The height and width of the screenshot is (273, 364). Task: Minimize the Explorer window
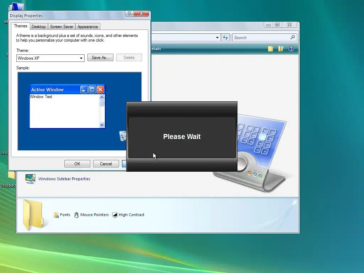(x=268, y=25)
